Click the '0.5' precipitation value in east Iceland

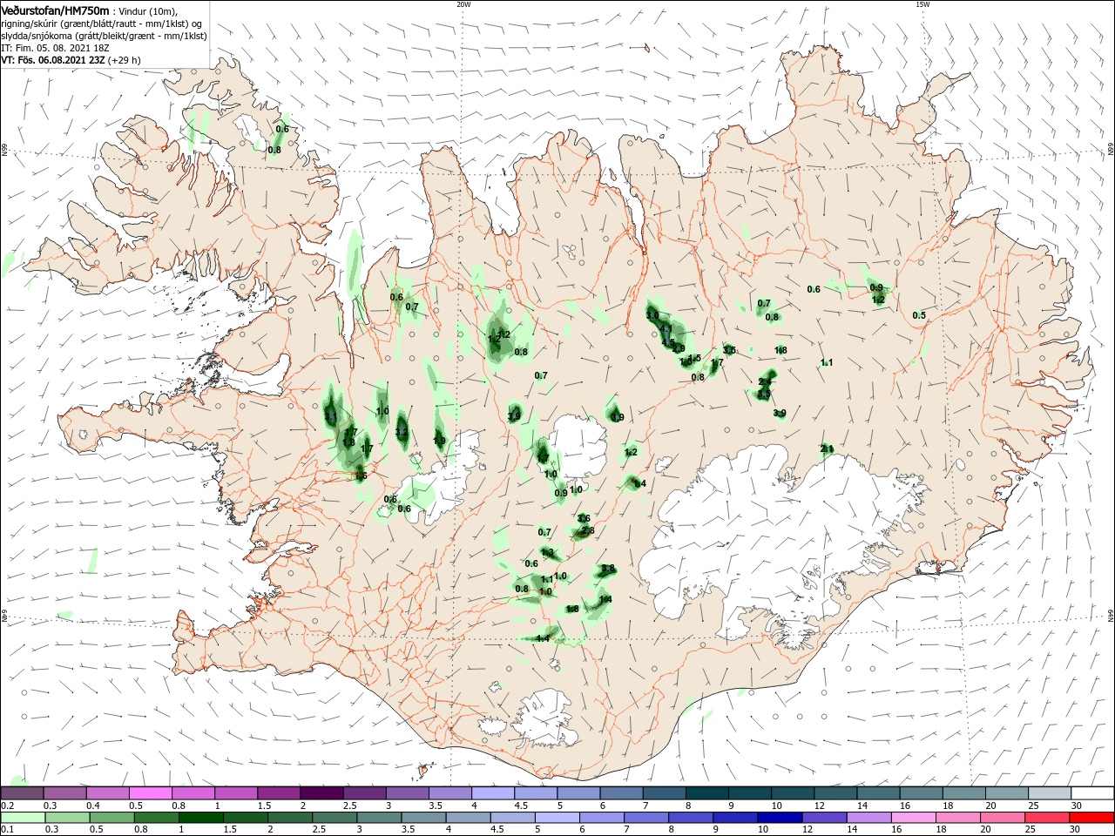919,315
